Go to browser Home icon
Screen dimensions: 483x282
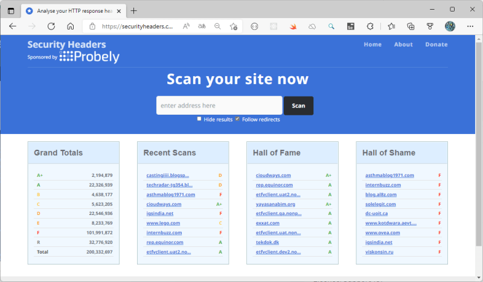71,26
